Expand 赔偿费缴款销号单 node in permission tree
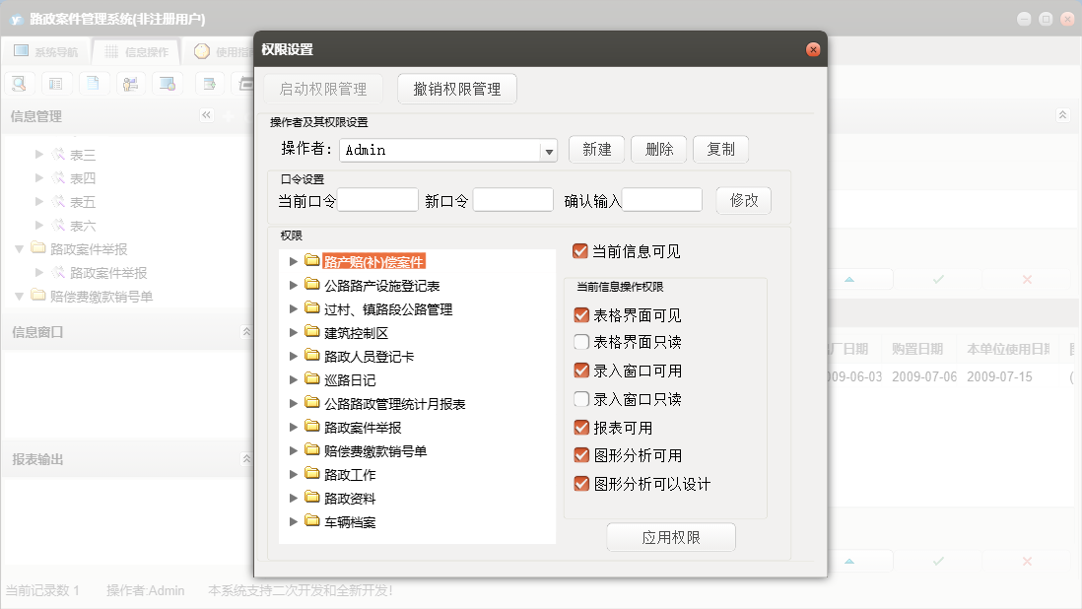 point(294,450)
